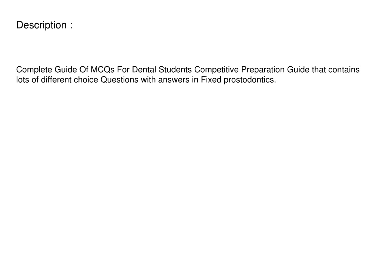
Task: Click the word 'Fixed' in second line
Action: pos(211,80)
